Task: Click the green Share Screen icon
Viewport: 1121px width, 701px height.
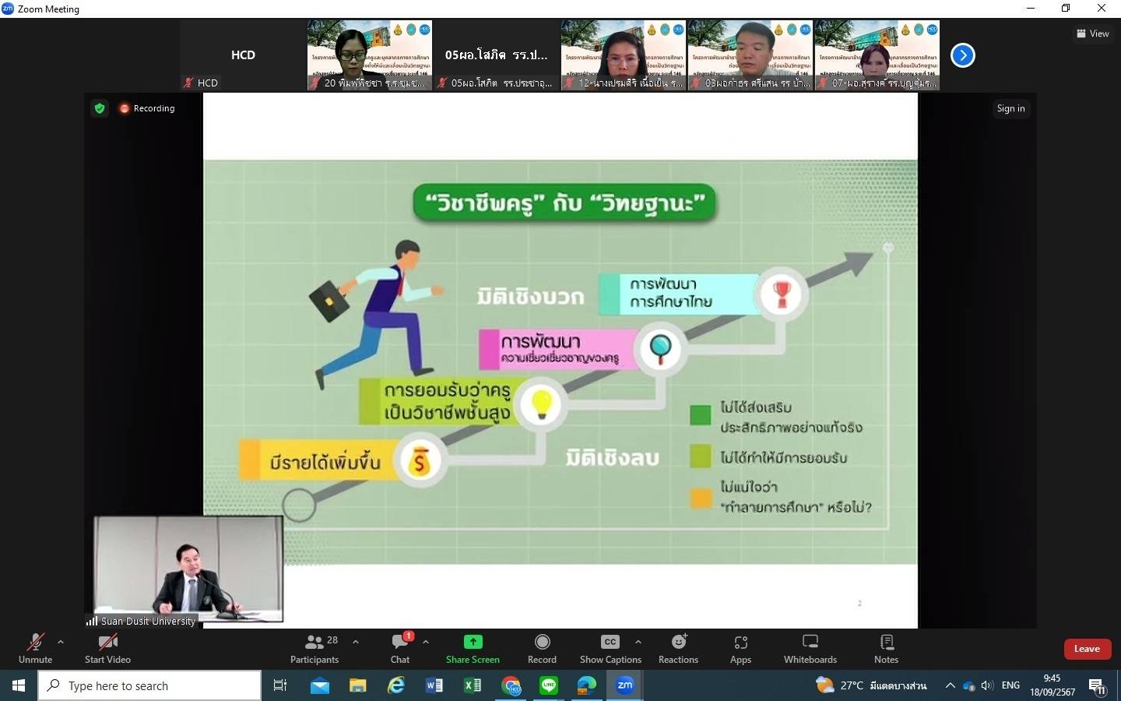Action: [473, 642]
